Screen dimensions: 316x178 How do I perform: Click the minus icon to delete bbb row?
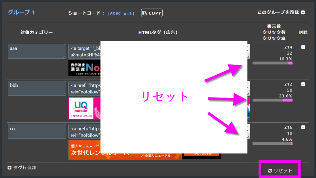coord(303,84)
